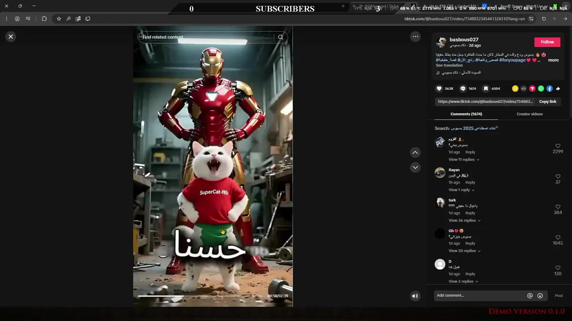Mute the video with speaker button

pos(415,296)
